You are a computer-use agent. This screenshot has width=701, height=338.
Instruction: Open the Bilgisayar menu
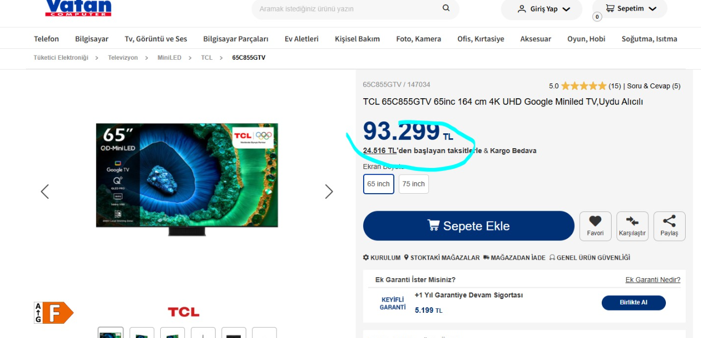92,39
